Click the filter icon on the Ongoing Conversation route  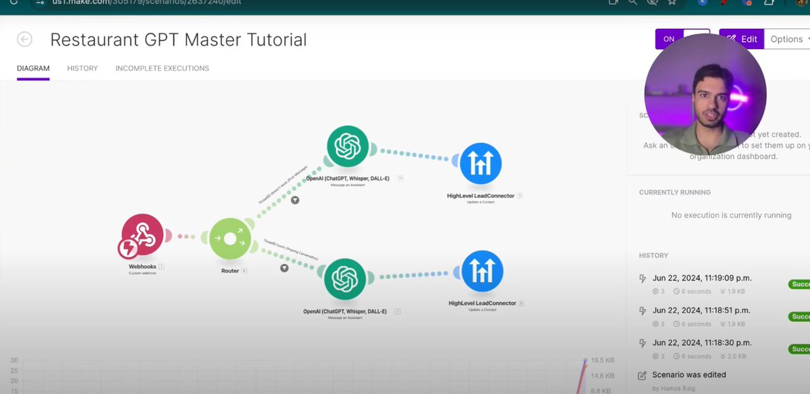click(x=284, y=267)
